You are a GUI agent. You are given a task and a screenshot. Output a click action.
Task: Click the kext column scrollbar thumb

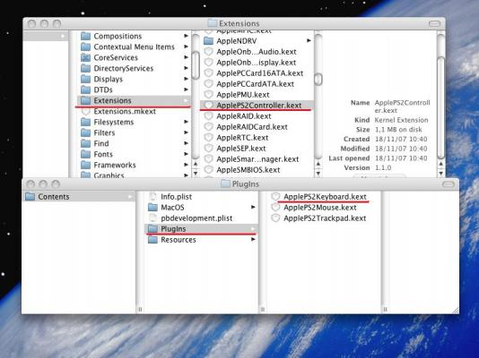point(318,80)
